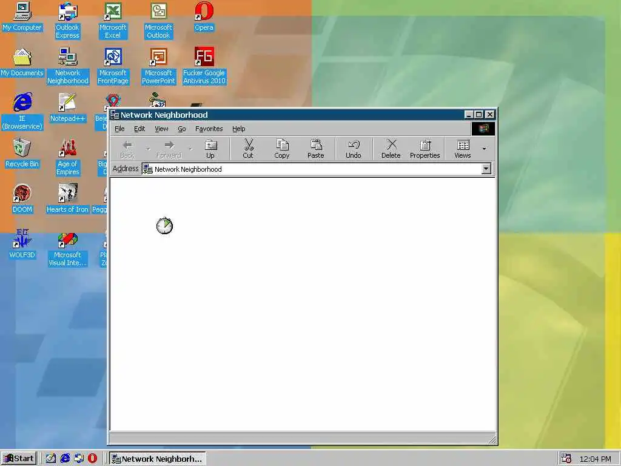Image resolution: width=621 pixels, height=466 pixels.
Task: Select the Age of Empires desktop shortcut
Action: (x=68, y=157)
